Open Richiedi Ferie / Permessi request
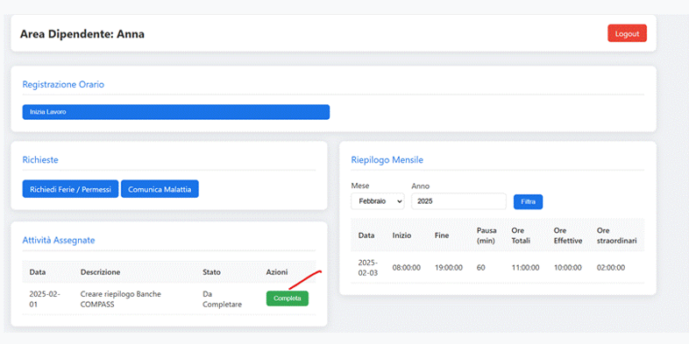This screenshot has height=344, width=689. coord(70,189)
